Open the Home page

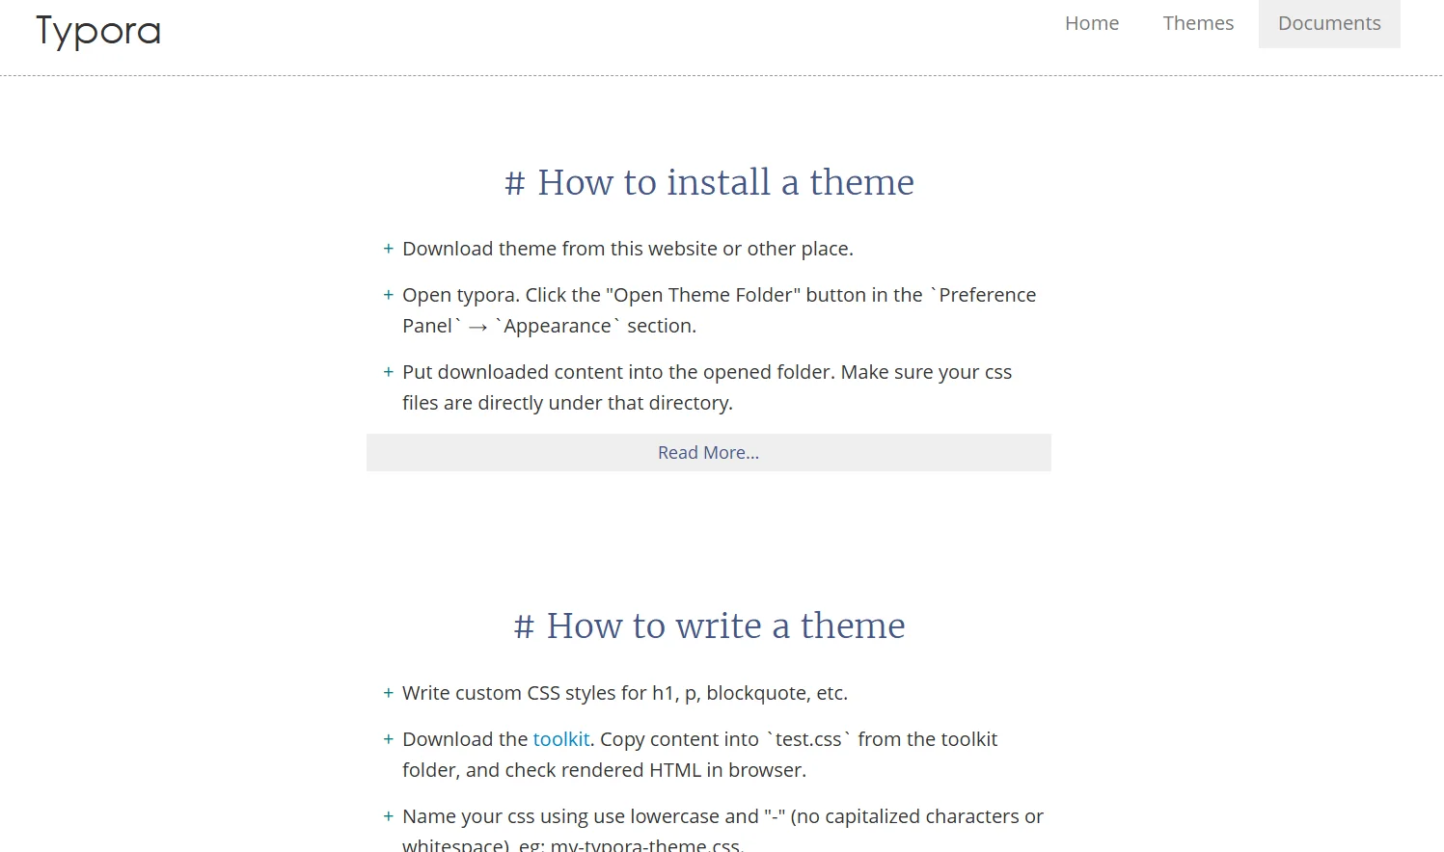point(1091,23)
